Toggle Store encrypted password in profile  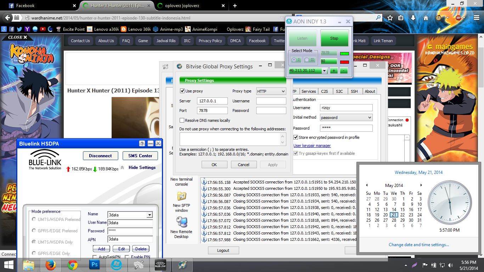coord(296,137)
